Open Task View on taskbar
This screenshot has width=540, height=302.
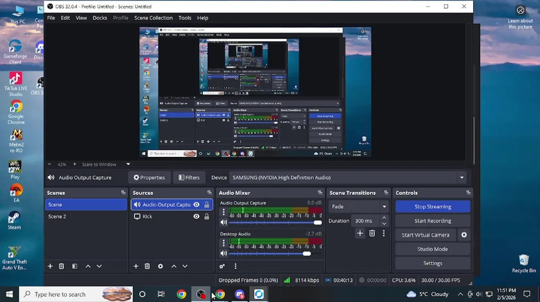point(161,294)
